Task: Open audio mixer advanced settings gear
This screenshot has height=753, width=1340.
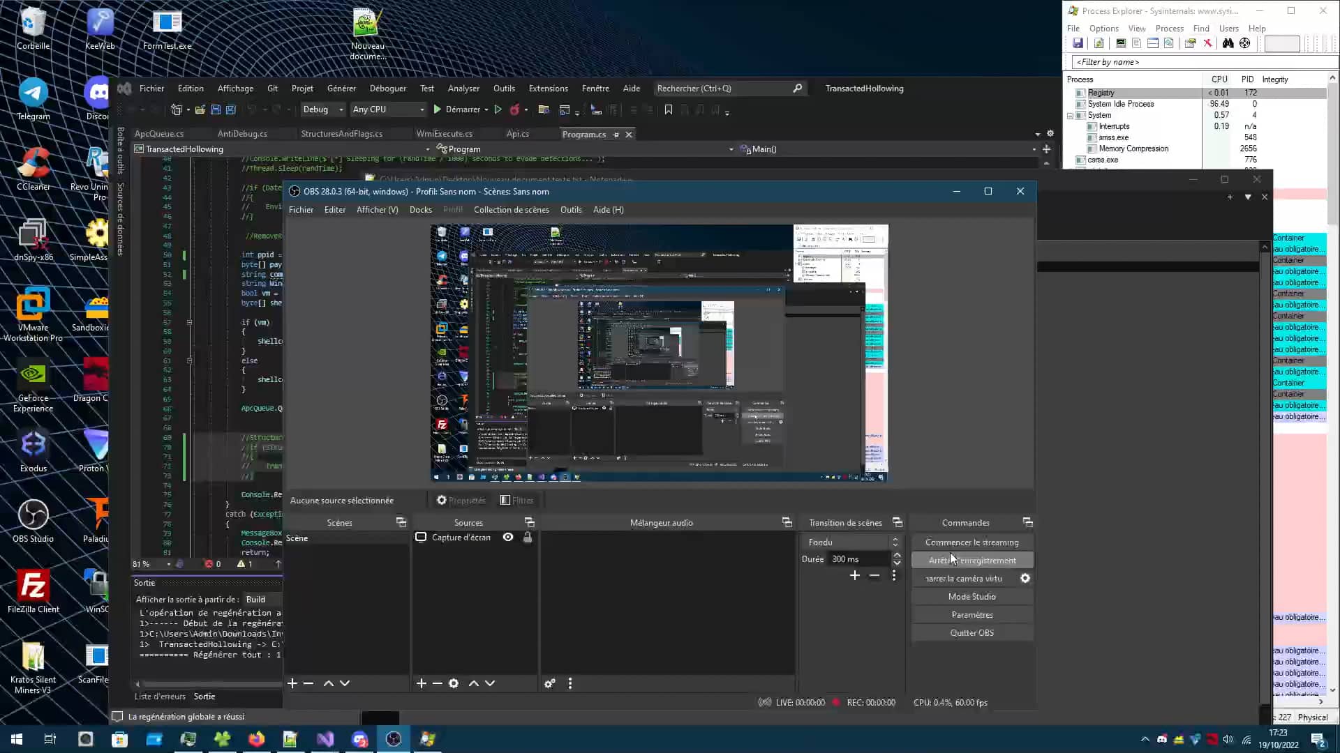Action: click(x=550, y=683)
